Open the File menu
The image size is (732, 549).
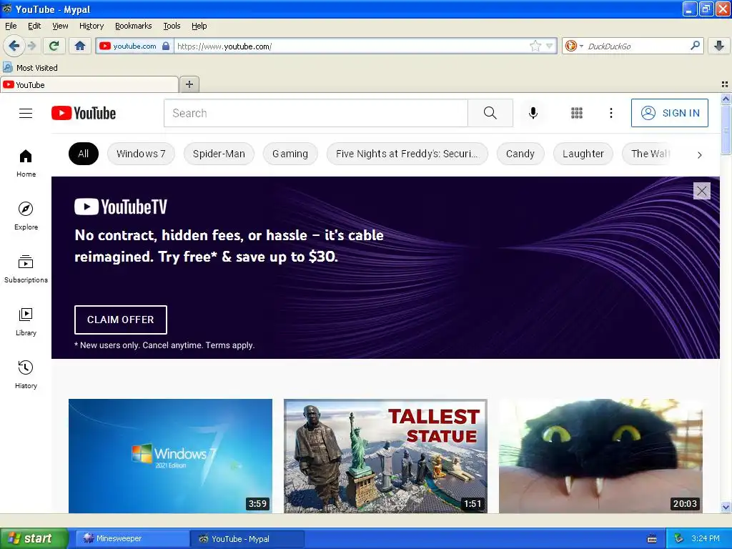coord(11,26)
